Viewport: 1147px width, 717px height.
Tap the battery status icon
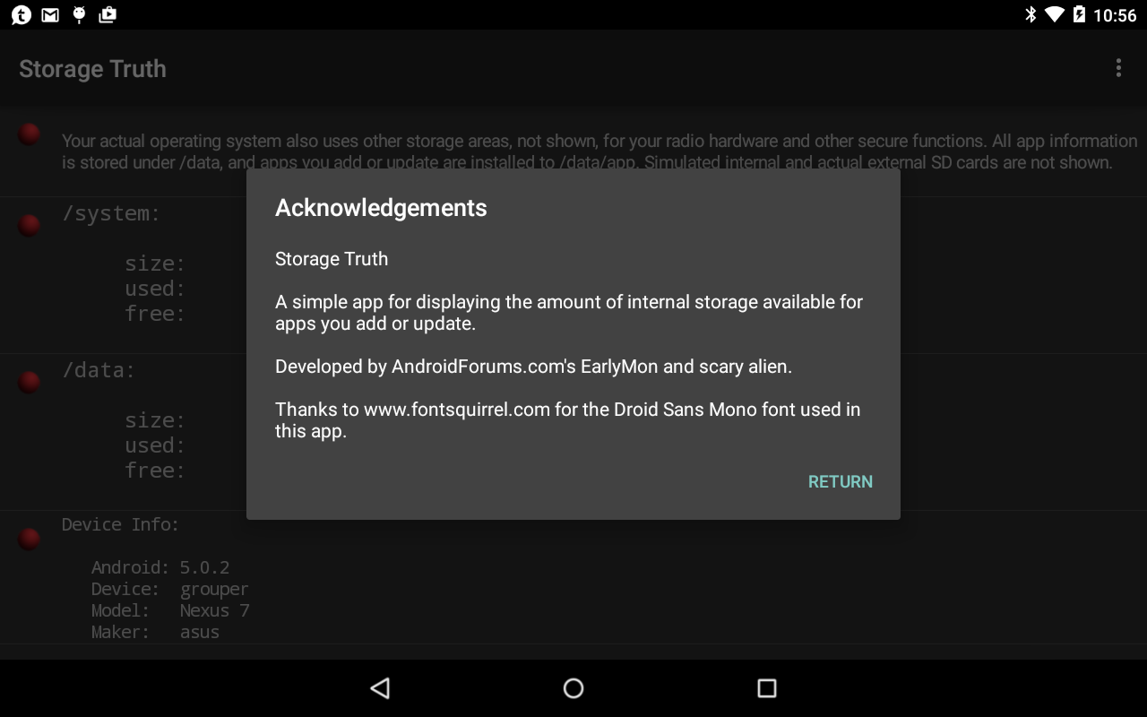pyautogui.click(x=1079, y=14)
